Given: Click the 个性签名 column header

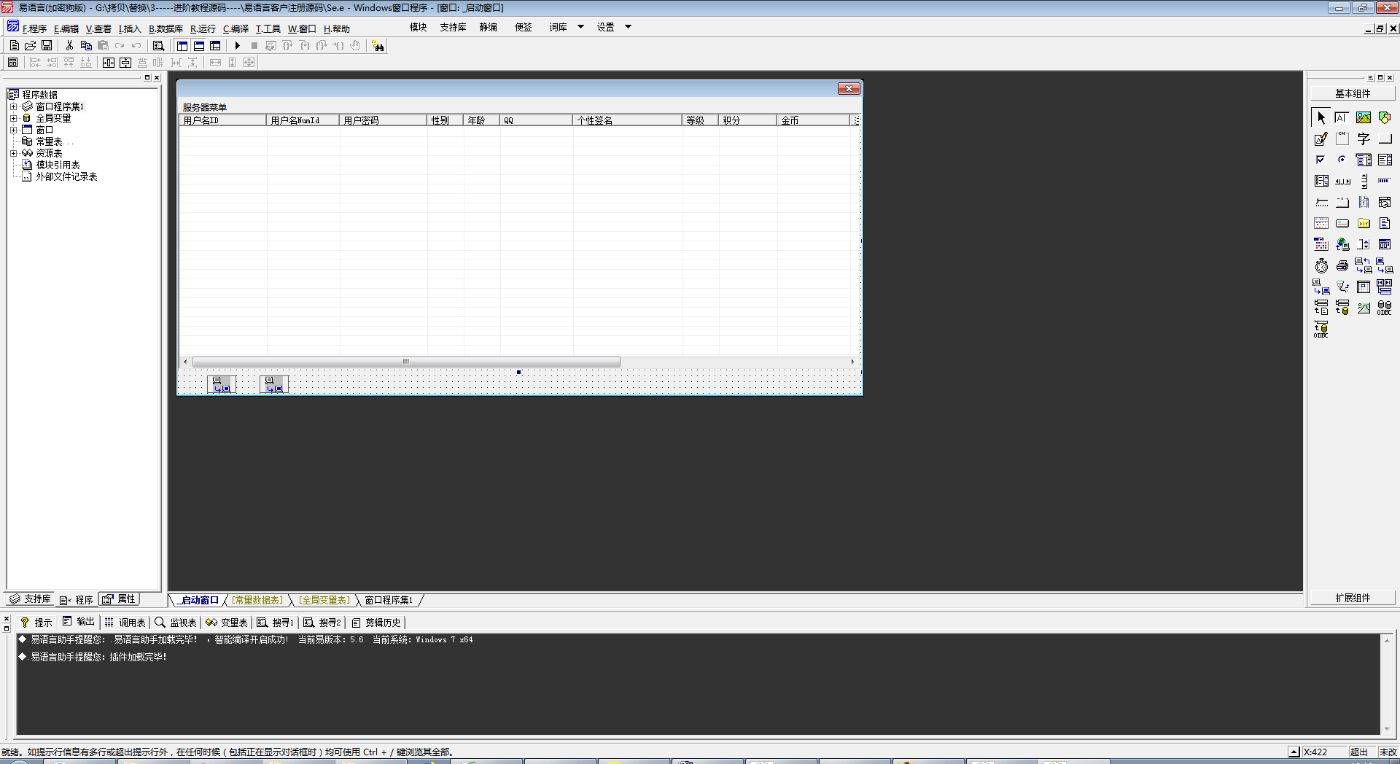Looking at the screenshot, I should [x=627, y=120].
